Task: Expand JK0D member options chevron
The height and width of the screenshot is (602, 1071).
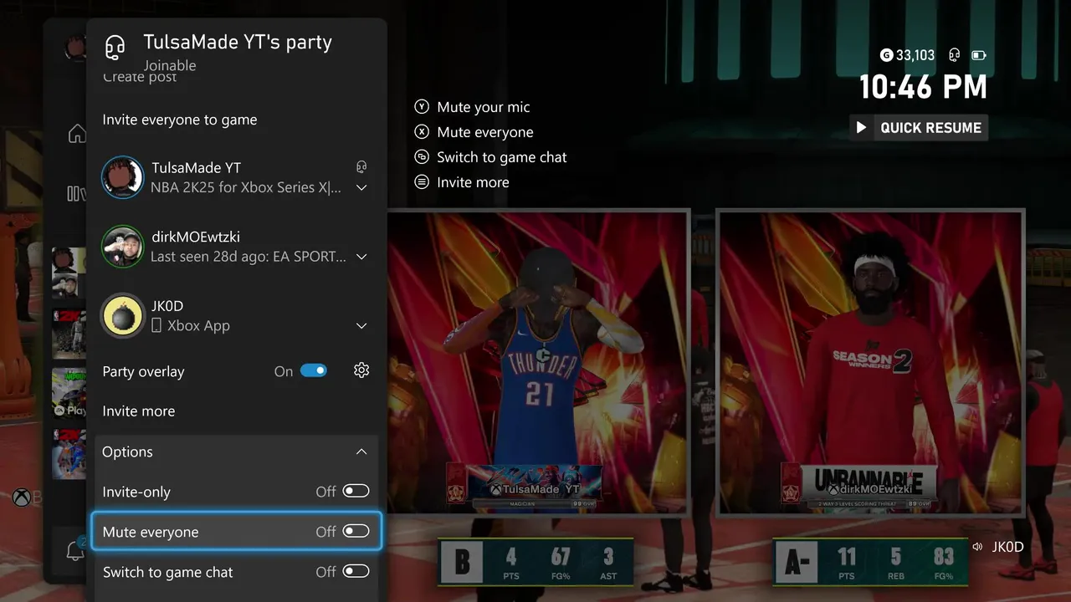Action: pos(361,325)
